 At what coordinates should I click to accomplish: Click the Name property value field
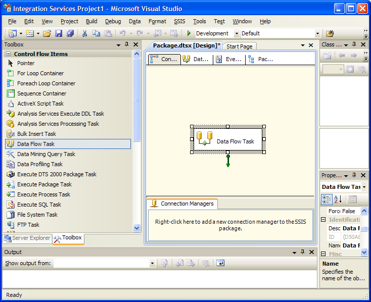pyautogui.click(x=351, y=245)
